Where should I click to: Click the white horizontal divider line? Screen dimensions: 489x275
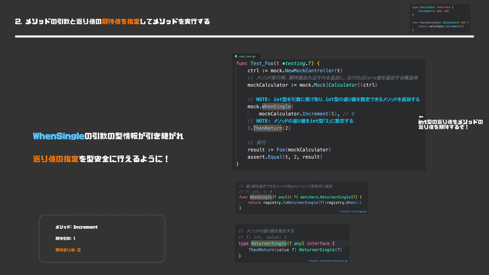click(244, 36)
